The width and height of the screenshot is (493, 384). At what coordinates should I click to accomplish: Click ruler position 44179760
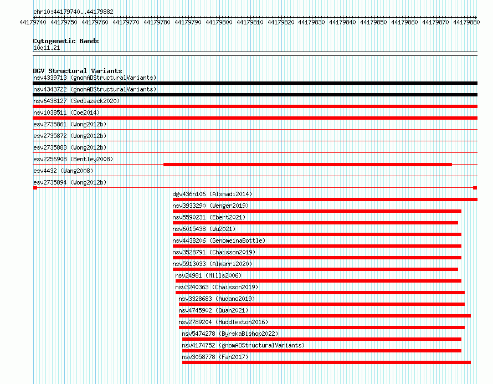pos(95,22)
